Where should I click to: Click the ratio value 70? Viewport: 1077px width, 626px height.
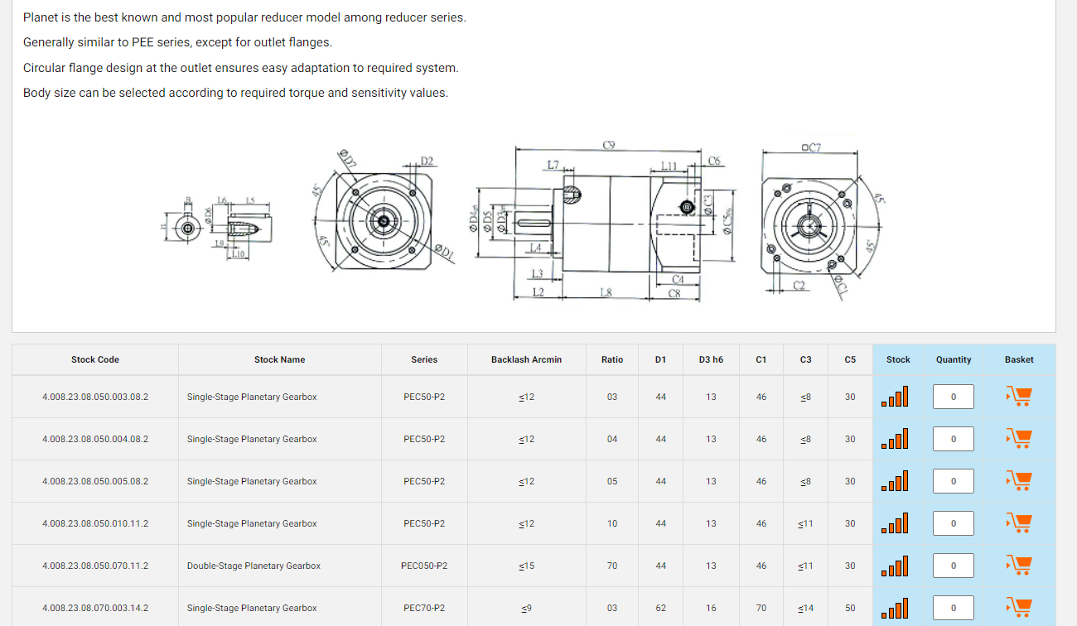[x=612, y=566]
